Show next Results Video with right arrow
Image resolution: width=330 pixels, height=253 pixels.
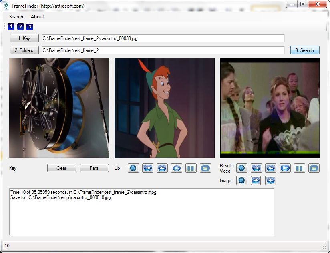tap(256, 168)
